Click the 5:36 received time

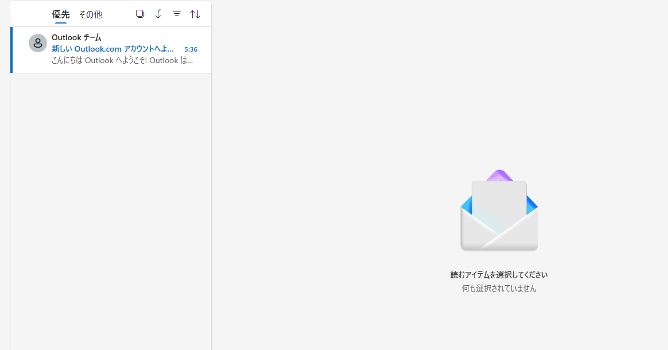point(191,49)
